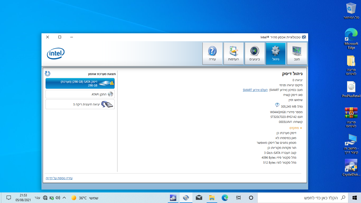
Task: Click the CD drive icon of ATAPI device
Action: point(110,94)
